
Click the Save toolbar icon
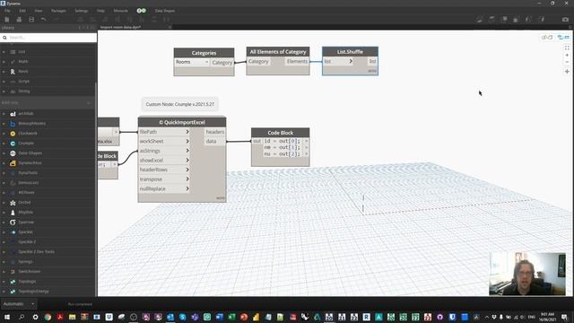click(x=31, y=20)
